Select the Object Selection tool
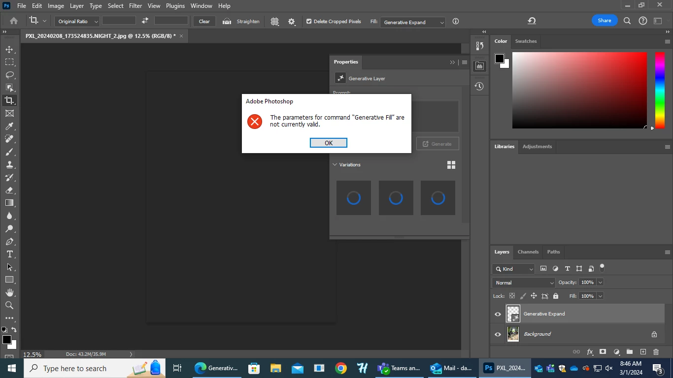This screenshot has height=378, width=673. point(9,88)
